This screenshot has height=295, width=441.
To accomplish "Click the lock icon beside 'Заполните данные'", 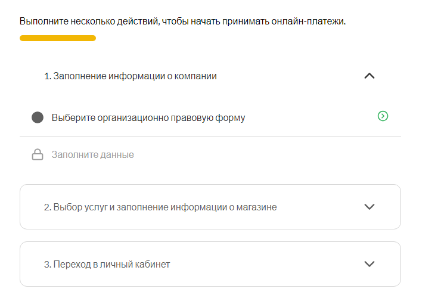I will (38, 155).
